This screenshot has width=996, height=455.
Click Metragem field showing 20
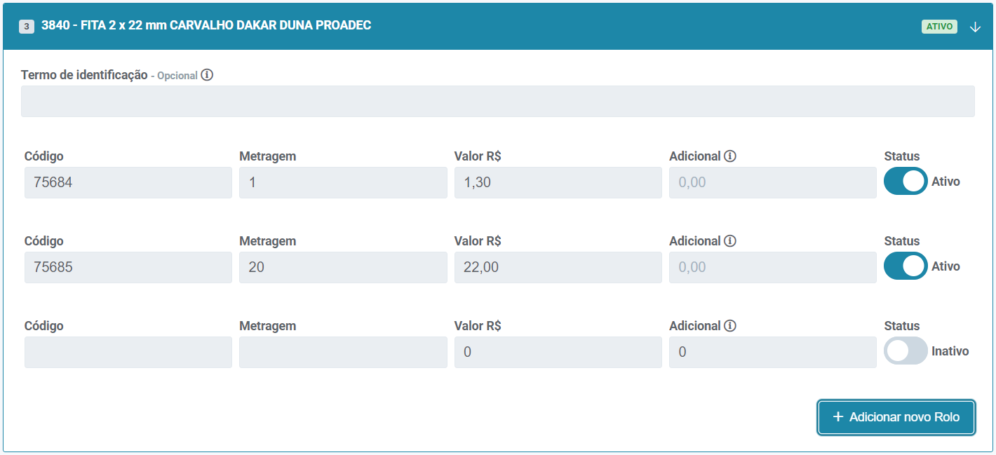pos(343,267)
